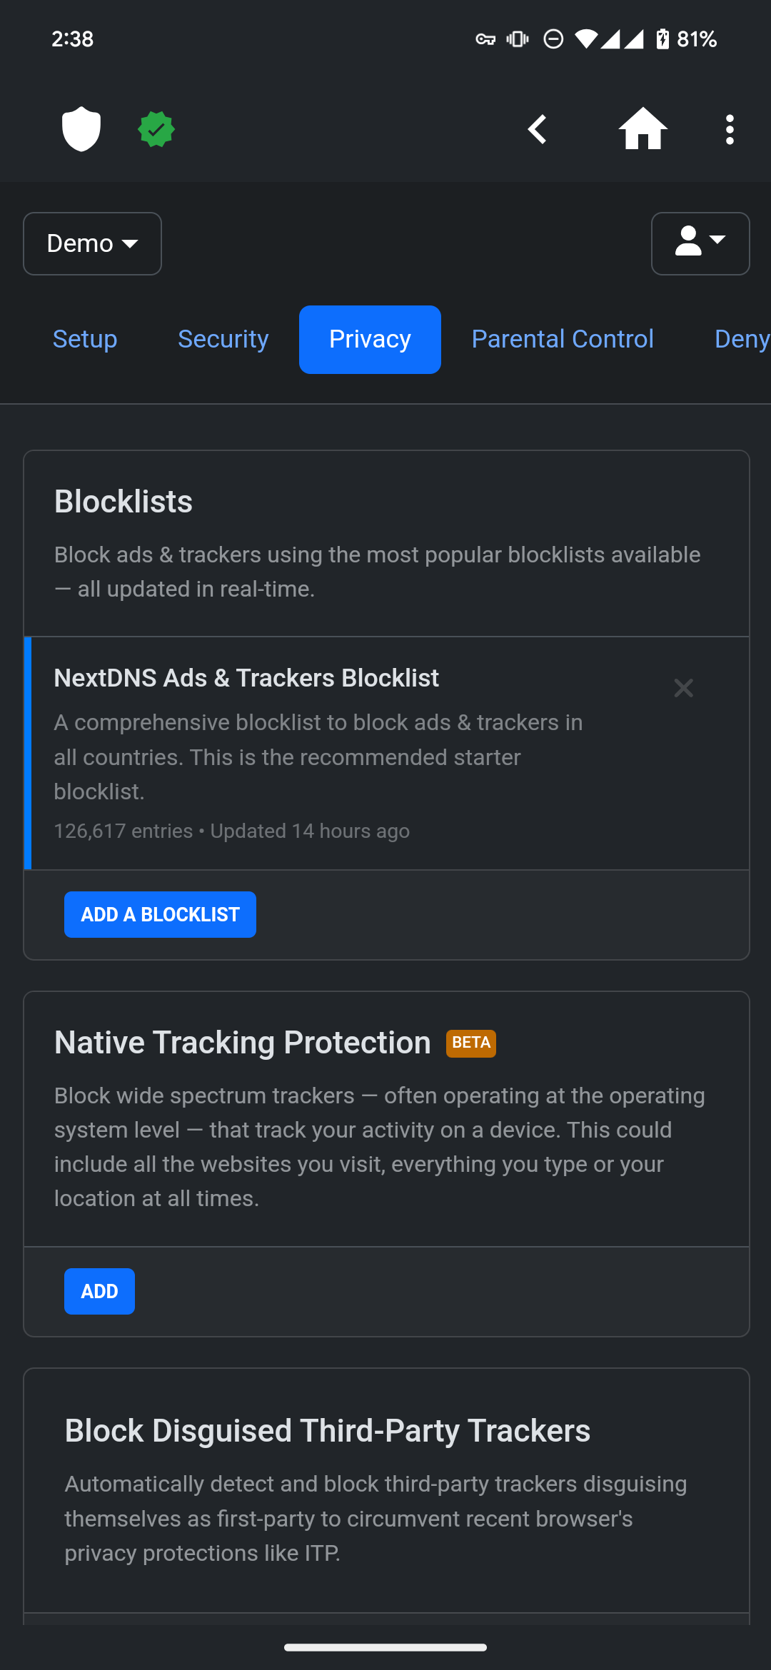The height and width of the screenshot is (1670, 771).
Task: Select the Privacy tab
Action: [x=370, y=339]
